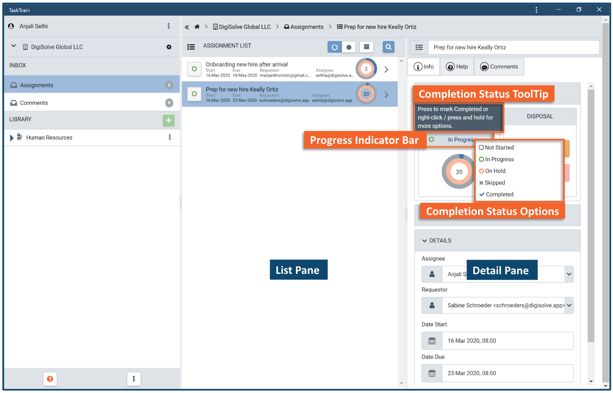This screenshot has height=393, width=613.
Task: Open the orange help question icon
Action: pos(50,379)
